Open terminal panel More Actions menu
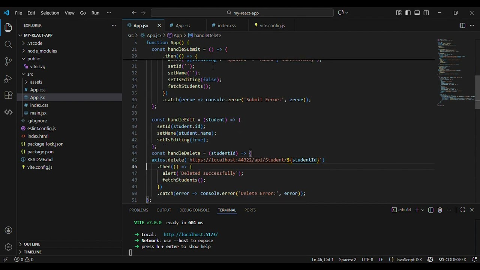This screenshot has height=270, width=480. click(x=449, y=210)
